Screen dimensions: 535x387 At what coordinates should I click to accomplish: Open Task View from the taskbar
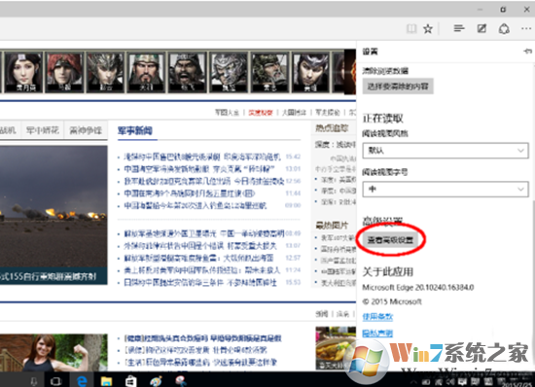tap(56, 381)
